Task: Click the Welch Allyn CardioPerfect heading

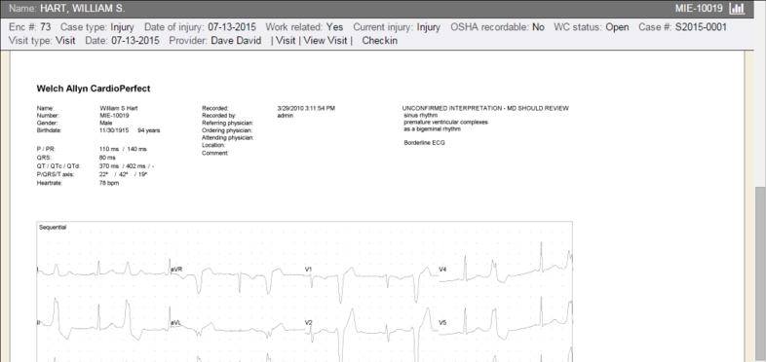Action: pyautogui.click(x=94, y=89)
